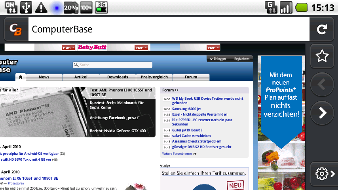
Task: Open the home tab with house icon
Action: coord(21,77)
